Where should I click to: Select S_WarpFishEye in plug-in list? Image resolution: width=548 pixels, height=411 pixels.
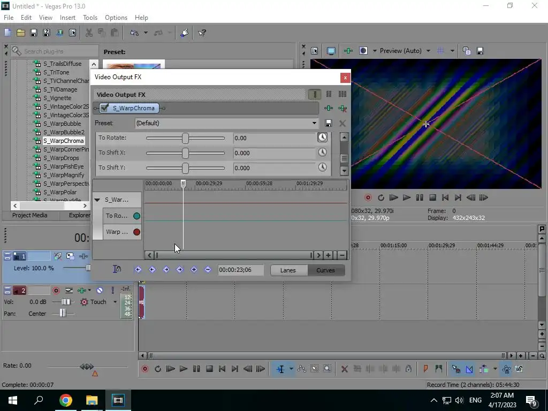[x=63, y=166]
